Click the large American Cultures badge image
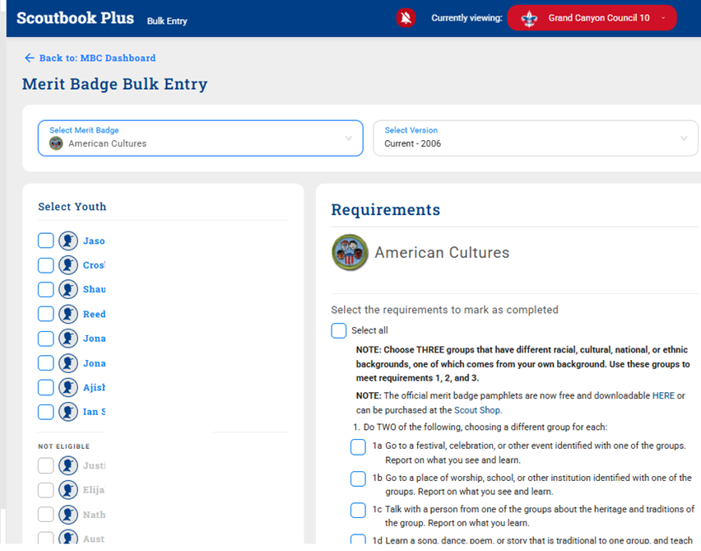Screen dimensions: 701x551 tap(350, 253)
